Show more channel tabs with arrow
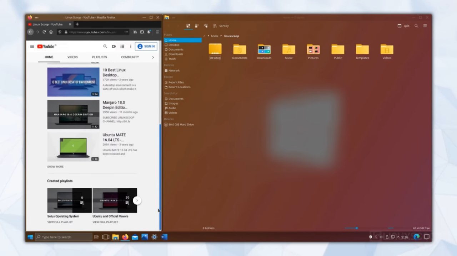457x256 pixels. coord(153,57)
